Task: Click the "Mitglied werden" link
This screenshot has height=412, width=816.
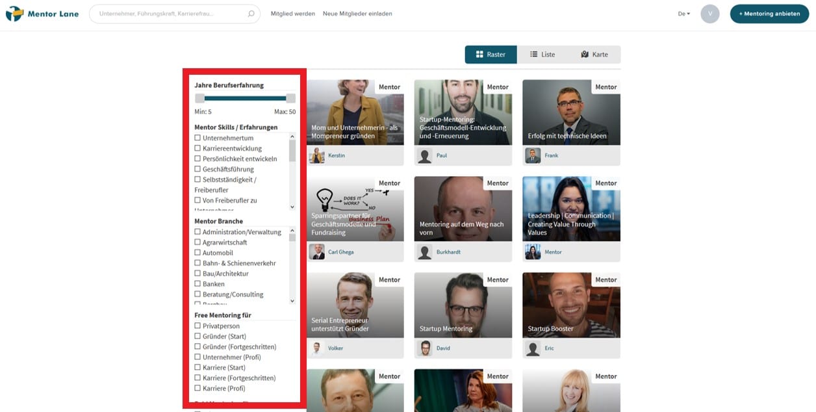Action: pos(293,14)
